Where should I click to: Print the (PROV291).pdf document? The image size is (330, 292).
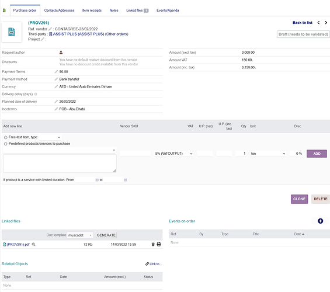tap(159, 244)
